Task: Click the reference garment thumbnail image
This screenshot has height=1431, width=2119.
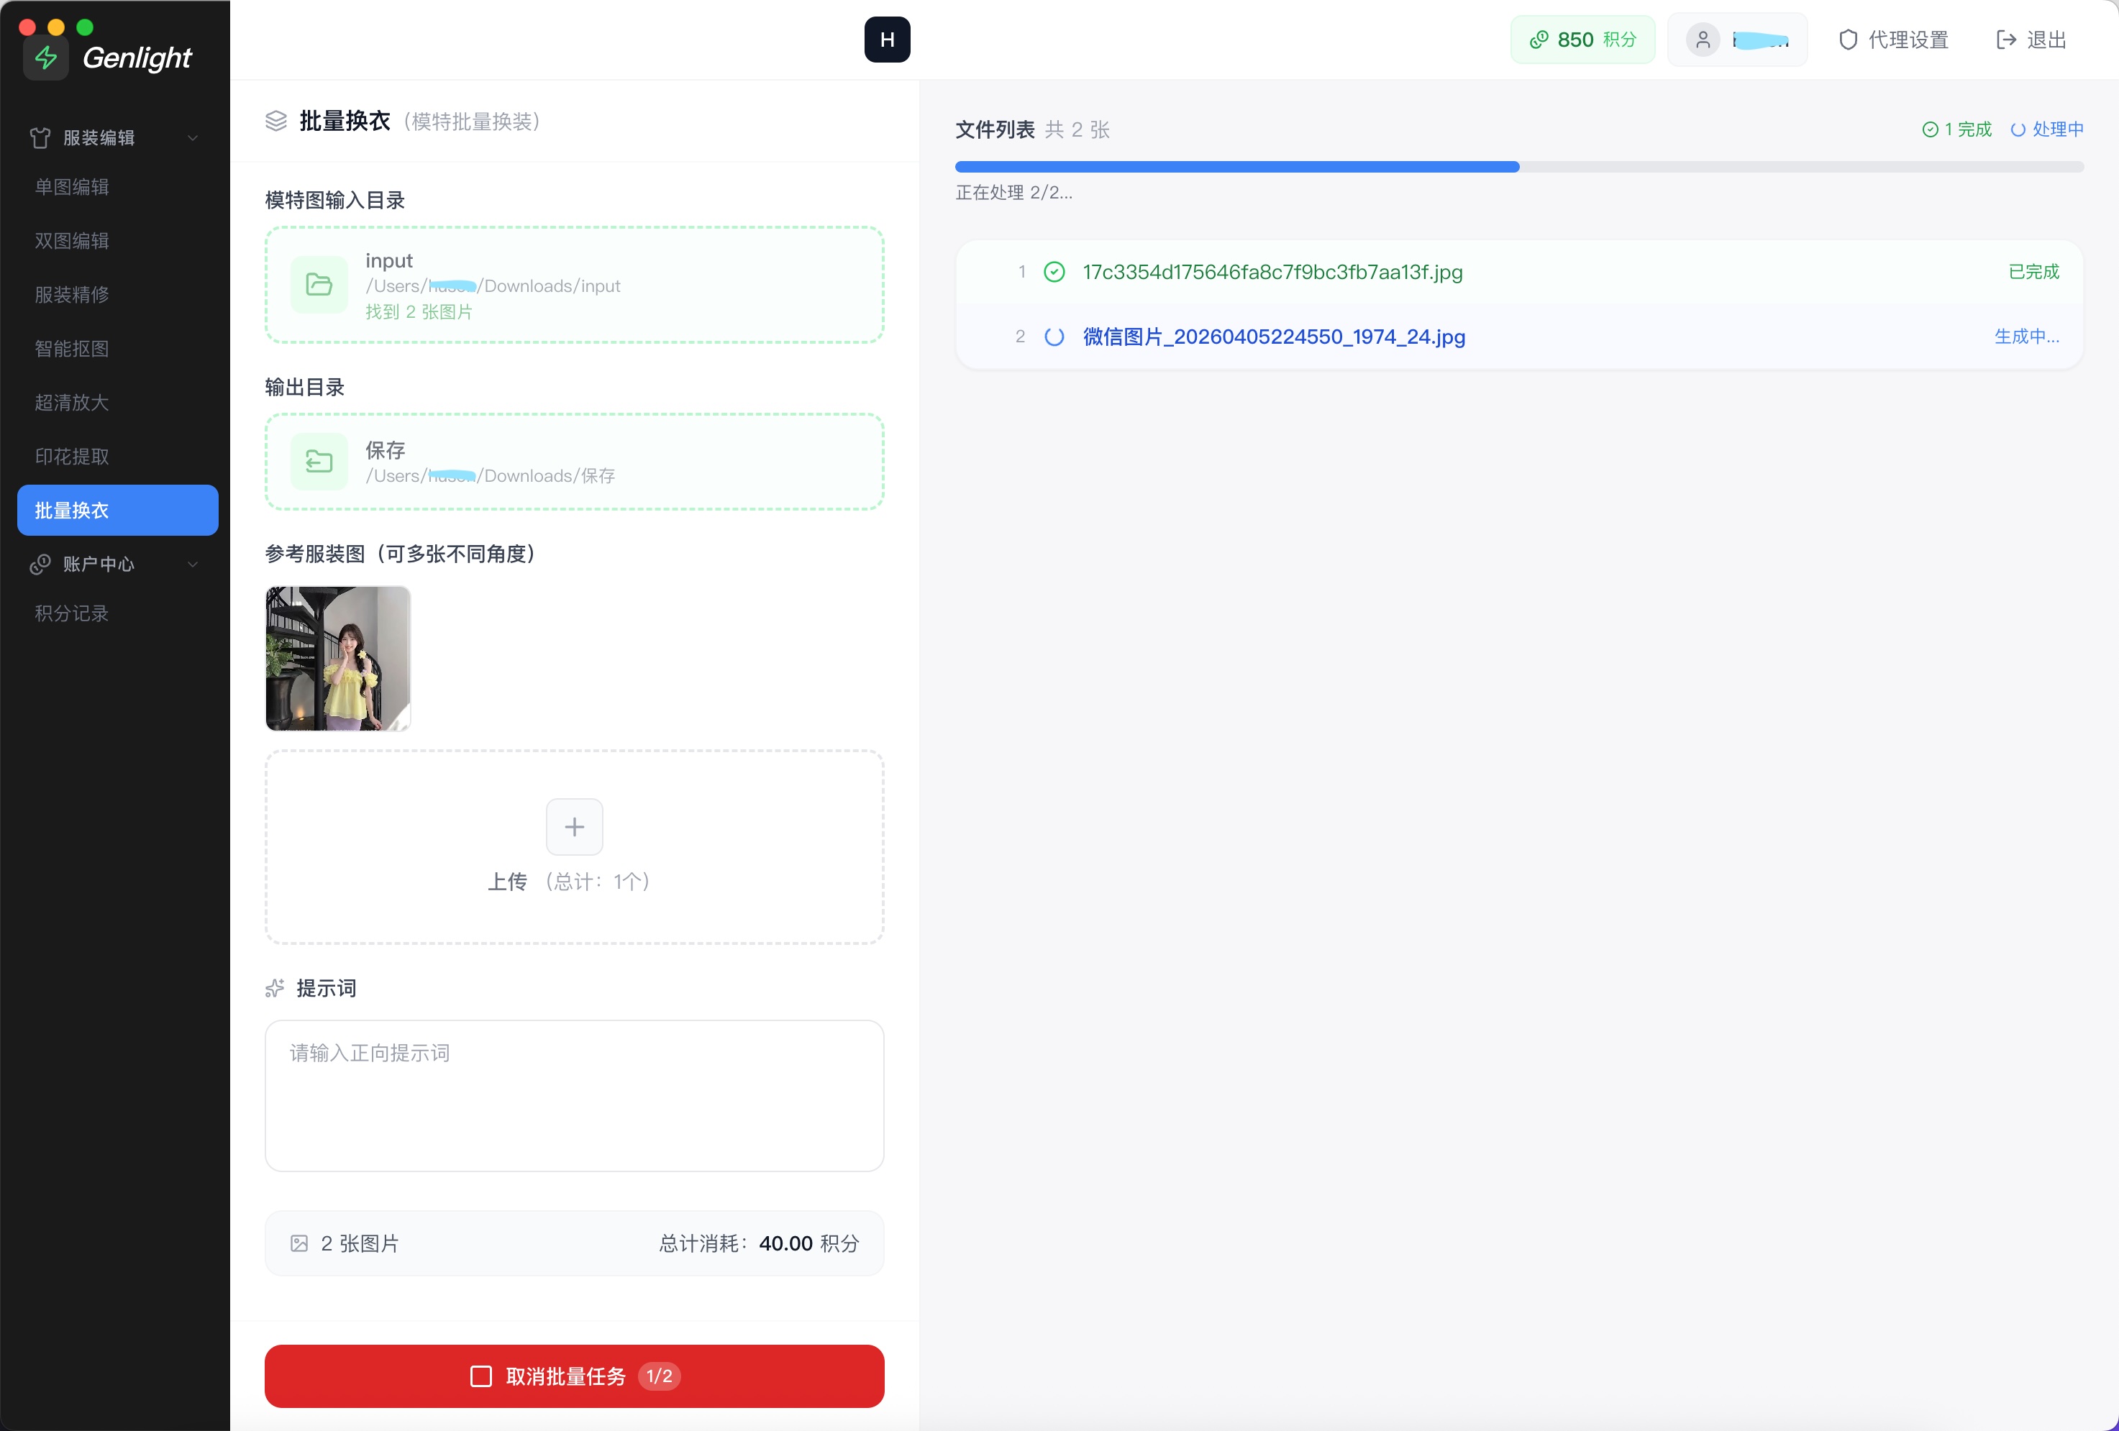Action: [338, 658]
